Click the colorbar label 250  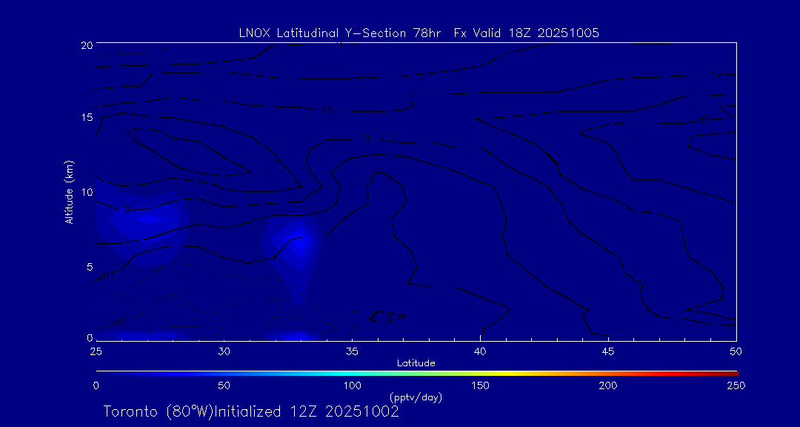click(736, 385)
